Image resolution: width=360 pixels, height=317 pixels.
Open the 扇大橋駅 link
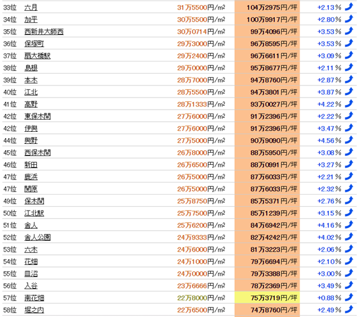37,56
